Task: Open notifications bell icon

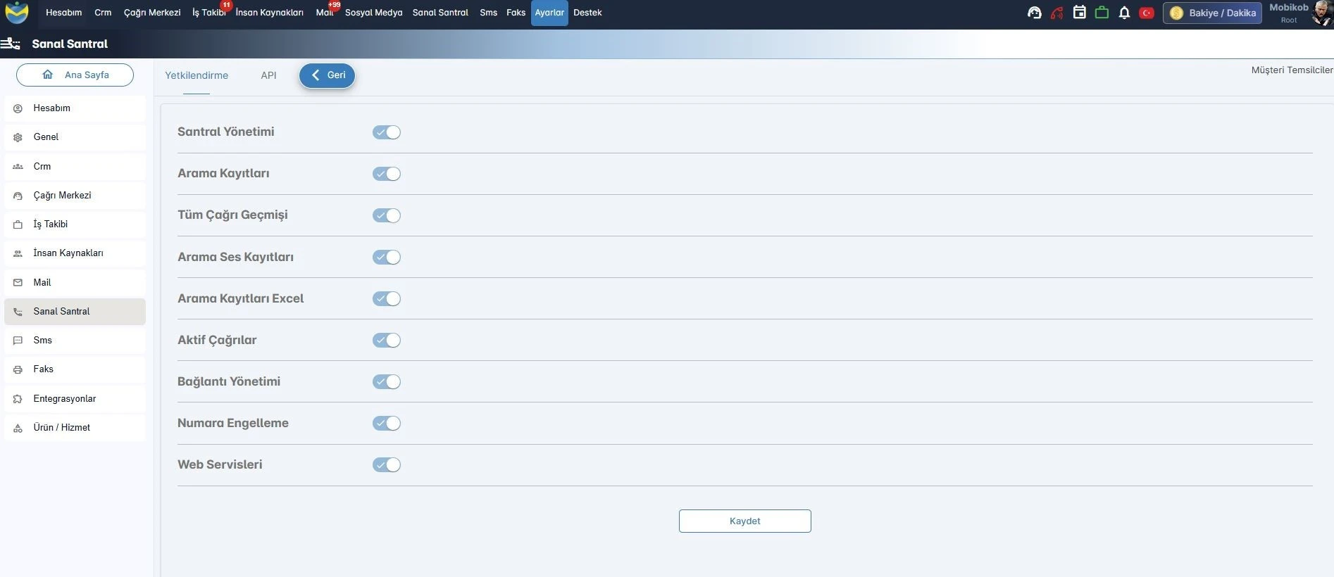Action: [1124, 13]
